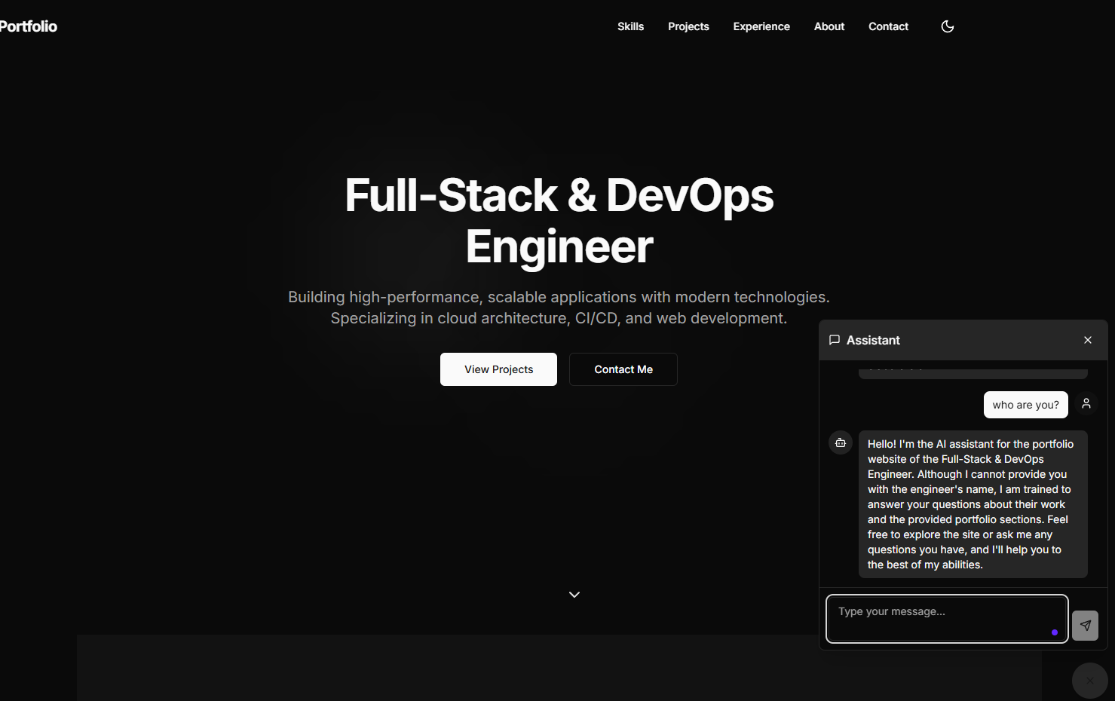Open the Contact nav item
The image size is (1115, 701).
click(x=888, y=26)
